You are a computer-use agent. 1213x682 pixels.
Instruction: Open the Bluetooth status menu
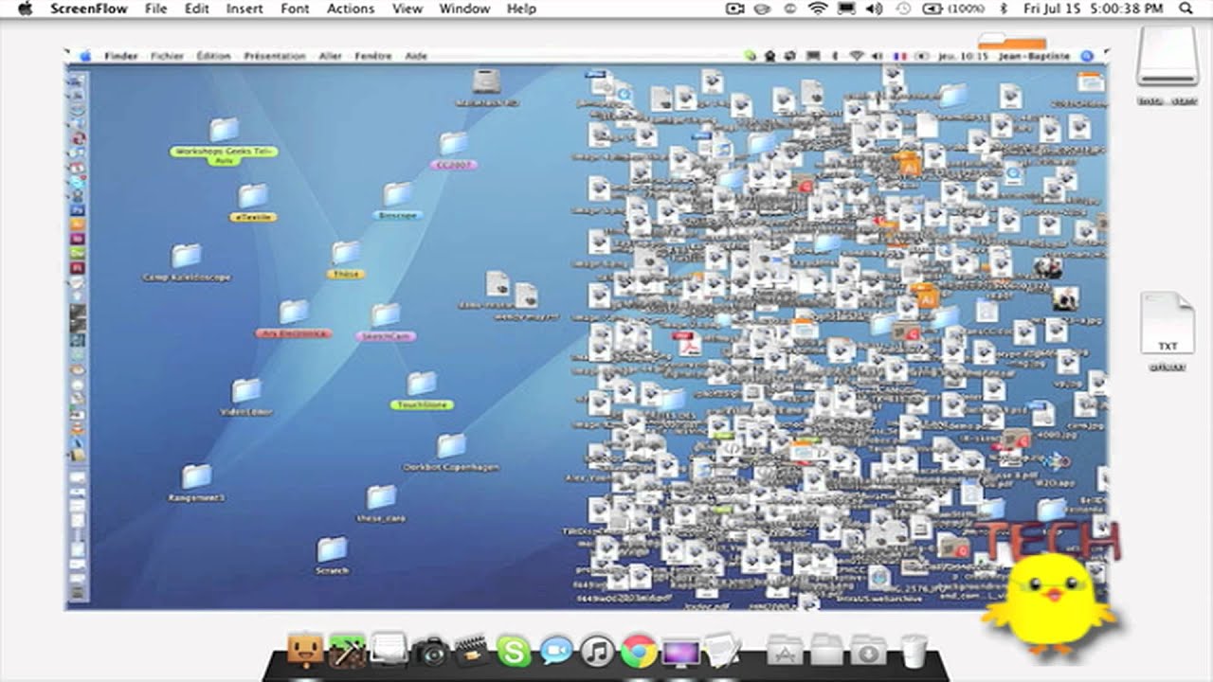1005,9
